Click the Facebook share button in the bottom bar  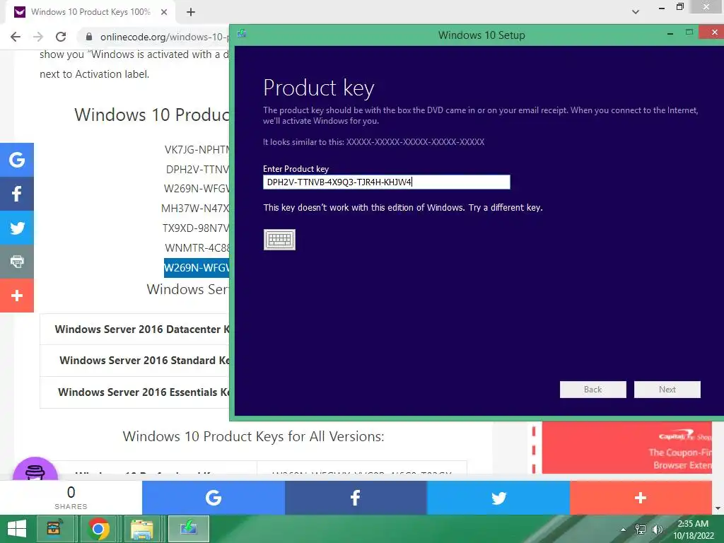pos(356,498)
